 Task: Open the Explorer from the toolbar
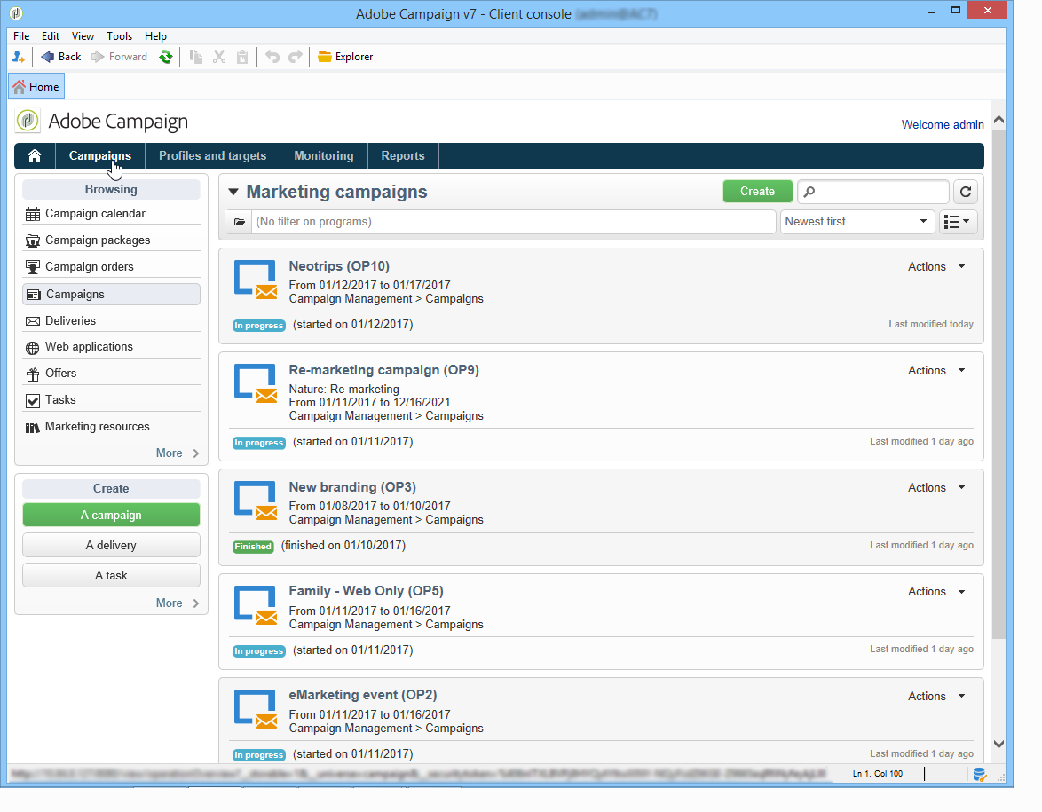[x=345, y=57]
